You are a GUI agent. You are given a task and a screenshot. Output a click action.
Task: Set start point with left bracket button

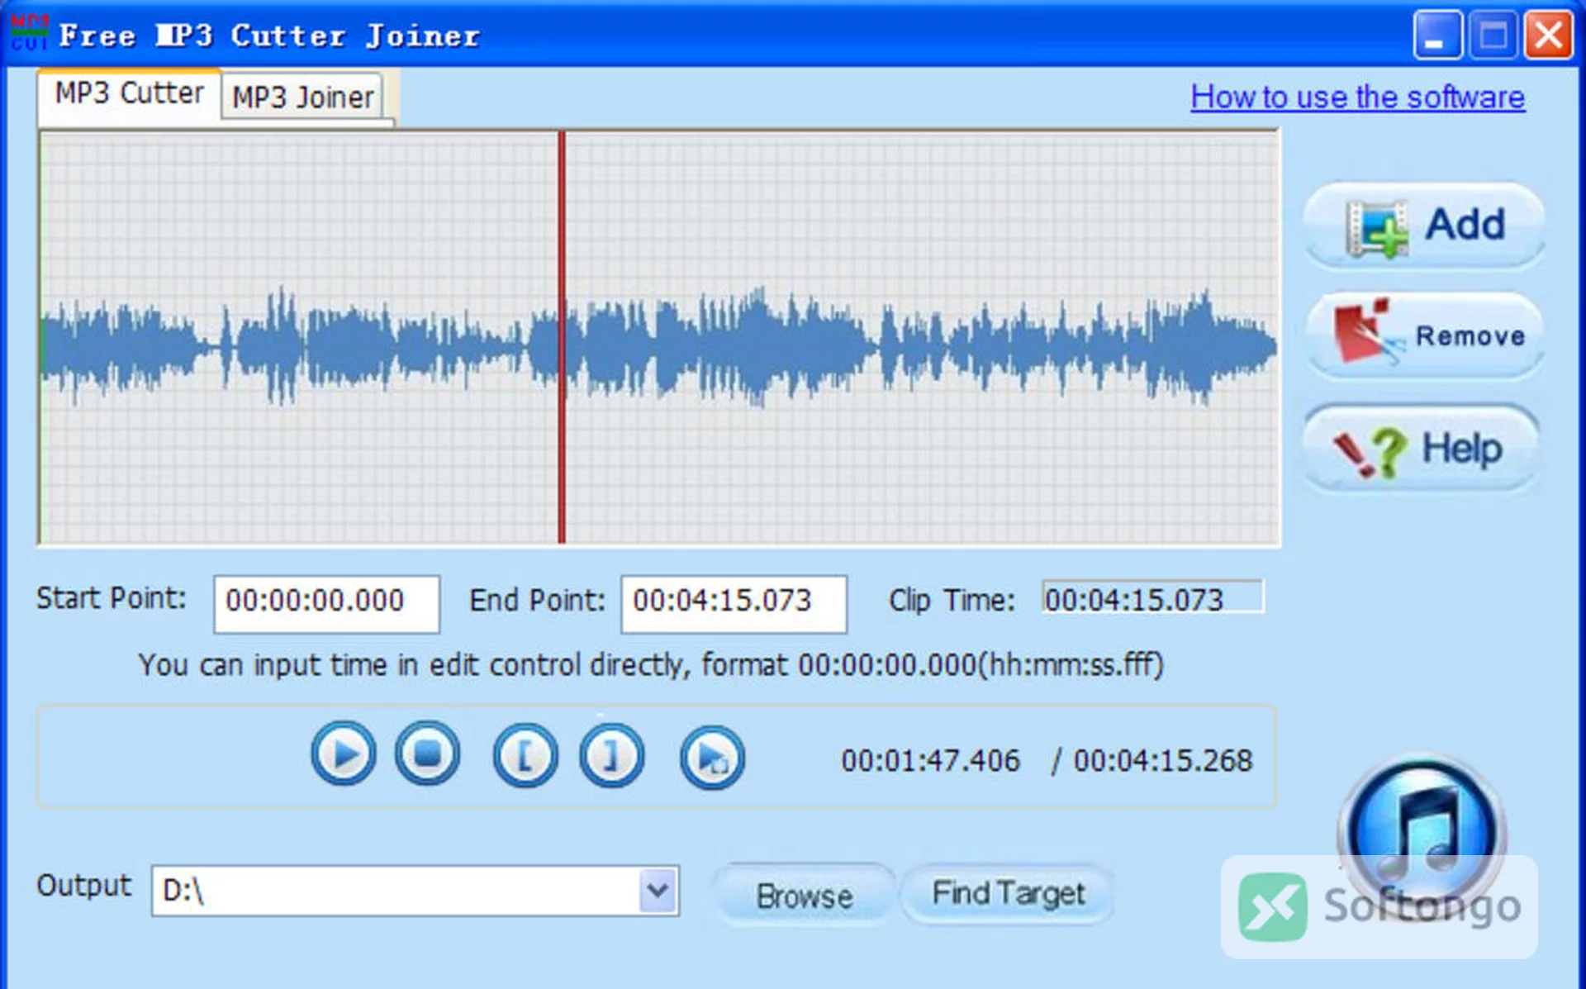point(525,756)
